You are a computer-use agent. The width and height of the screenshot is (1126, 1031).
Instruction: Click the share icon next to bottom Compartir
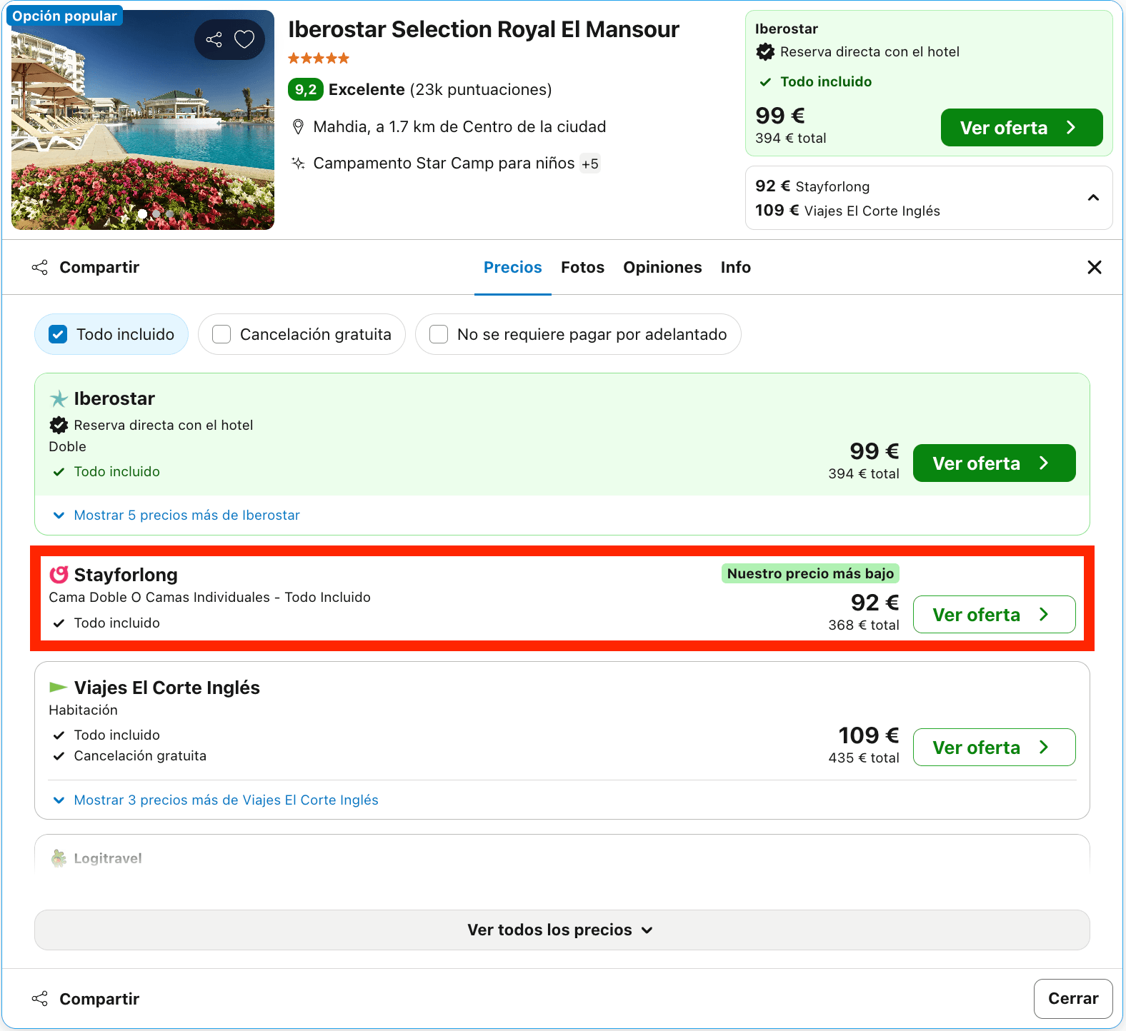[x=40, y=999]
